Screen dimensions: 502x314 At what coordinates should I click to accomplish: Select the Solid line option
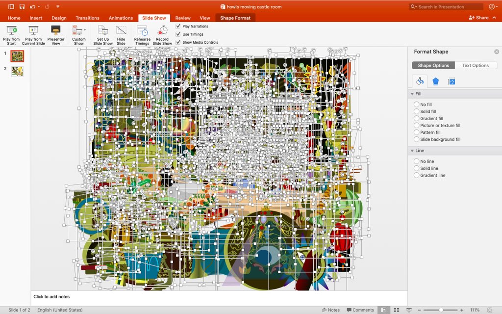[416, 168]
